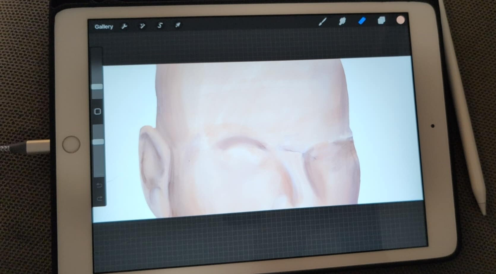This screenshot has width=496, height=274.
Task: Click the brush opacity slider handle
Action: tap(98, 142)
